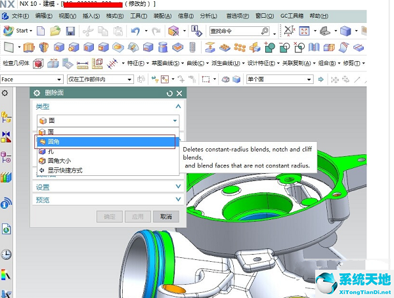The height and width of the screenshot is (298, 394).
Task: Open the Assembly Navigator sidebar tab
Action: click(x=6, y=117)
